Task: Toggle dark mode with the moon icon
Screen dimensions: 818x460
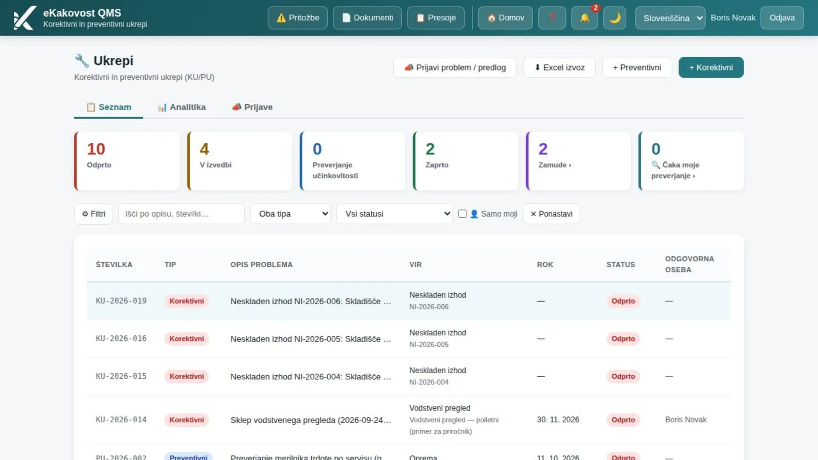Action: 615,18
